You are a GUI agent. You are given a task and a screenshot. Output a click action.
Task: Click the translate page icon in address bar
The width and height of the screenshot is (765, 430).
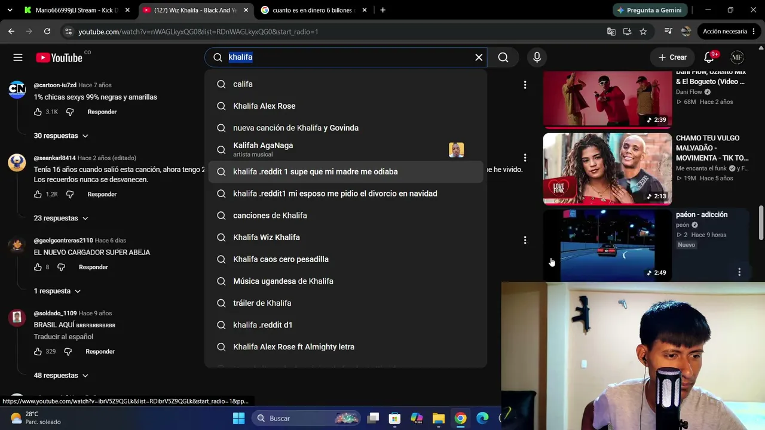point(611,31)
